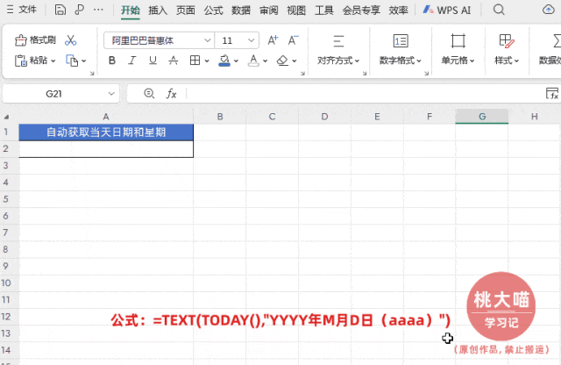Click the 粘贴 paste button
Screen dimensions: 561x365
click(x=32, y=61)
